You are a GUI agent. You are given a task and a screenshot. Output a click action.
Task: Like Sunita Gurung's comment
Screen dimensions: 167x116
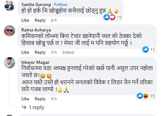[25, 20]
